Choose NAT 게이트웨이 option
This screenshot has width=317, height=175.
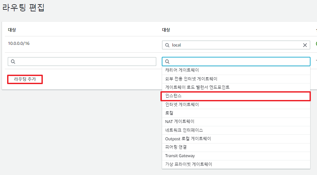pyautogui.click(x=236, y=122)
